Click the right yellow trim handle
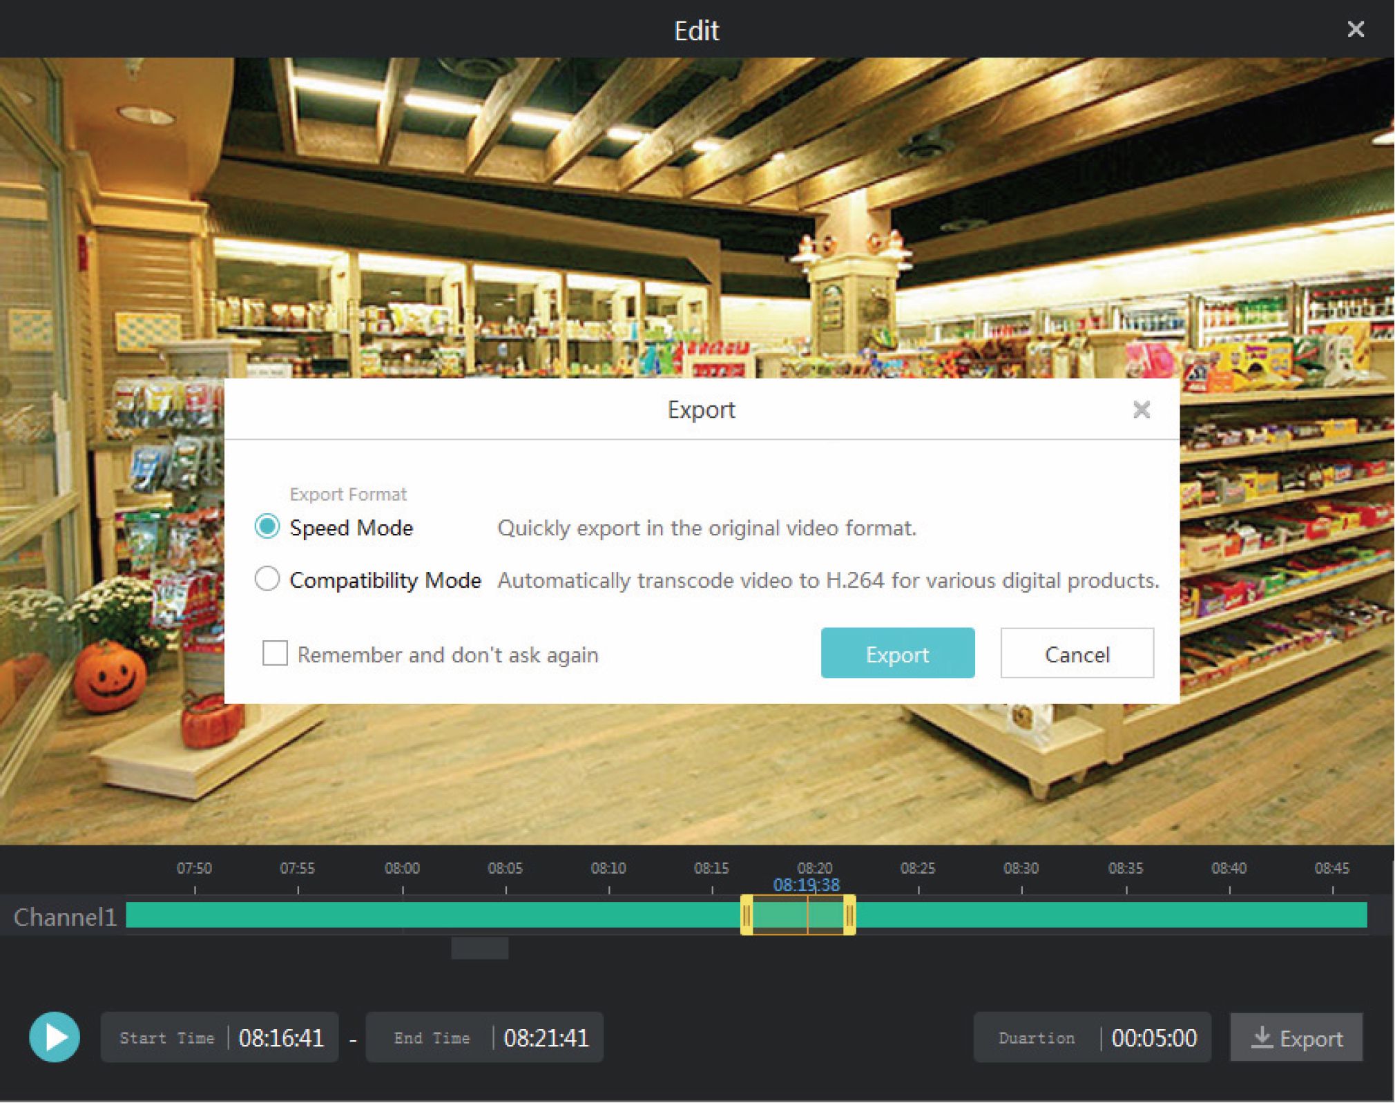 (849, 915)
